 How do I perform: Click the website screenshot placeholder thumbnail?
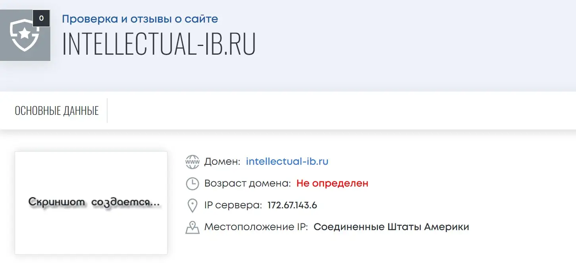coord(91,203)
